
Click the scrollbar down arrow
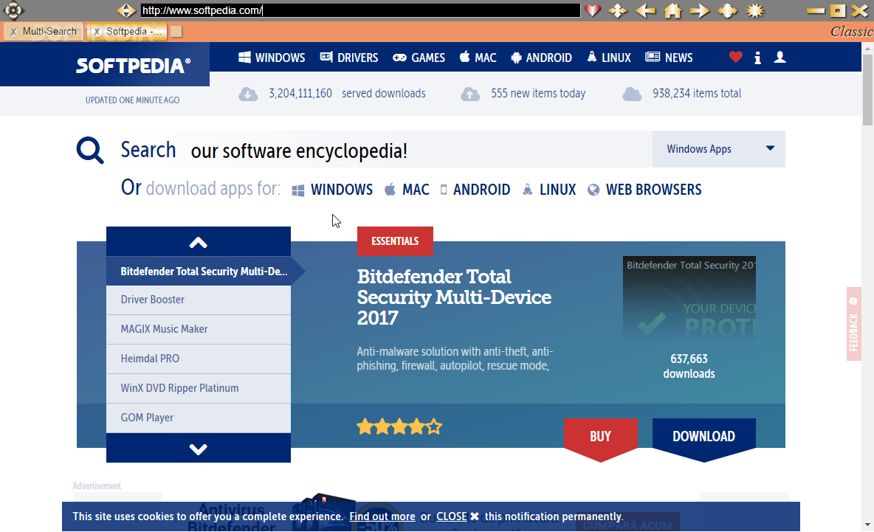pos(867,525)
